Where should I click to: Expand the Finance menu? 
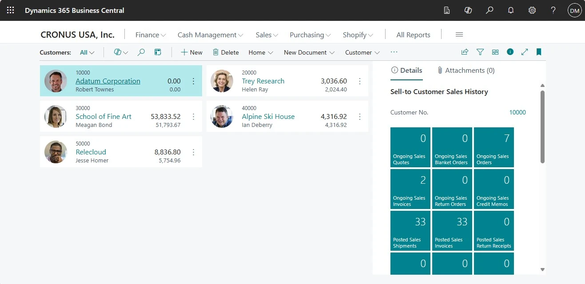click(x=151, y=35)
